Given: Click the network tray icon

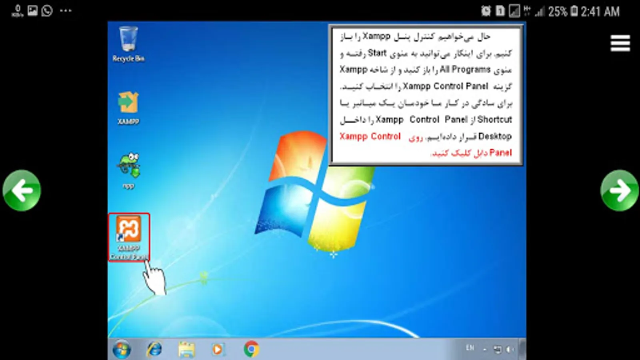Looking at the screenshot, I should (x=497, y=350).
